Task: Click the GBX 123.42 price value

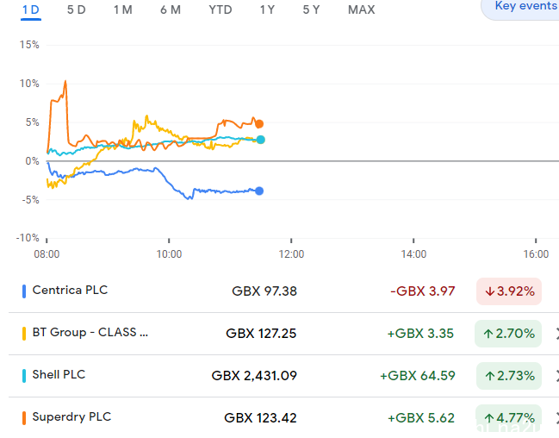Action: pos(260,417)
